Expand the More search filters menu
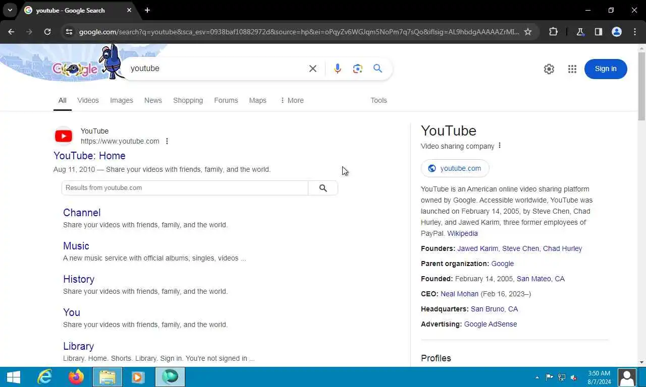Viewport: 646px width, 387px height. coord(292,100)
